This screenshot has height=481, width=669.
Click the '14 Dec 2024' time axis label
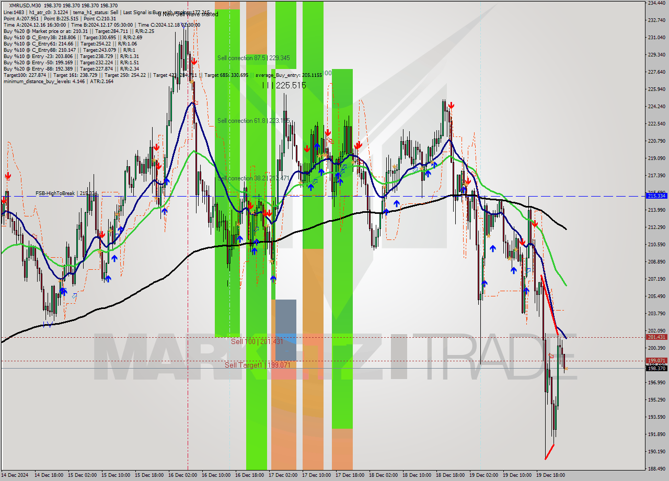(16, 475)
